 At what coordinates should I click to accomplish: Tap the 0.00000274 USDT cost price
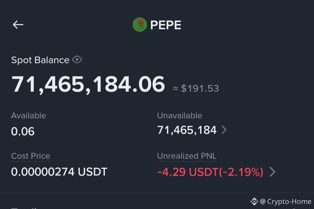(59, 172)
